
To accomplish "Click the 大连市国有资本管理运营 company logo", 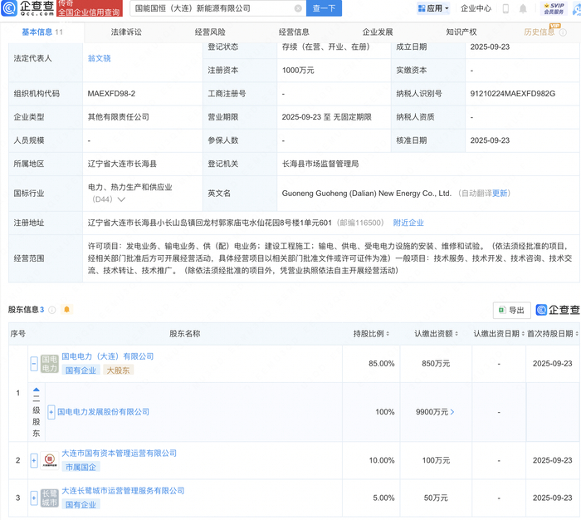I will (x=49, y=459).
